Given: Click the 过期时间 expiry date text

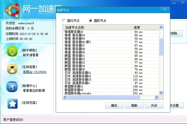Looking at the screenshot, I should [x=27, y=34].
